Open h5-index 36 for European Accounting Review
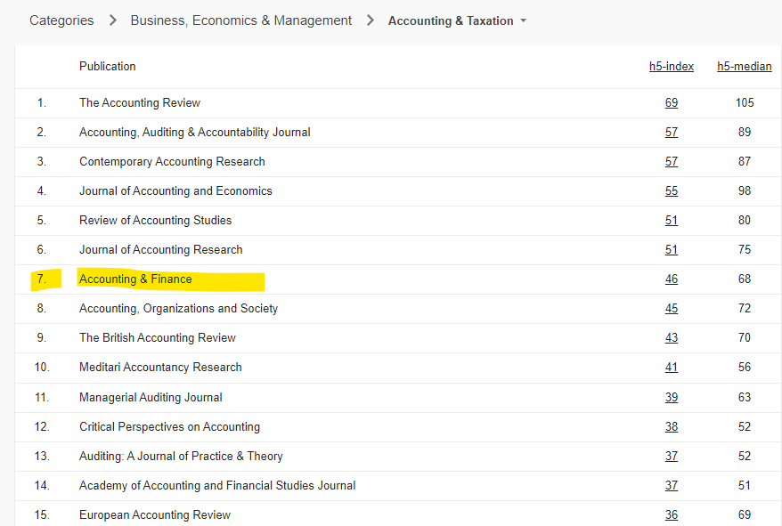 [x=672, y=515]
